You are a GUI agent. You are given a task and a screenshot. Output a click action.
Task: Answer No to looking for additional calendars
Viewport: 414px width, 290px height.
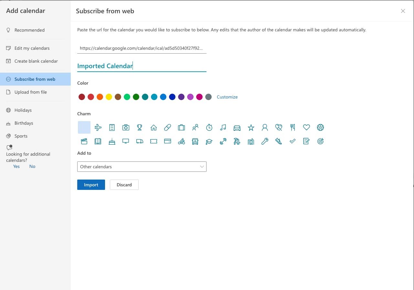point(32,166)
